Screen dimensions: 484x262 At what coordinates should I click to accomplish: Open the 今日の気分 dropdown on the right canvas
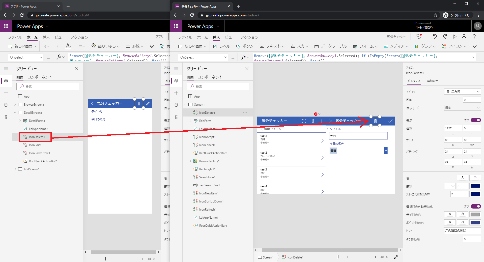(x=386, y=151)
